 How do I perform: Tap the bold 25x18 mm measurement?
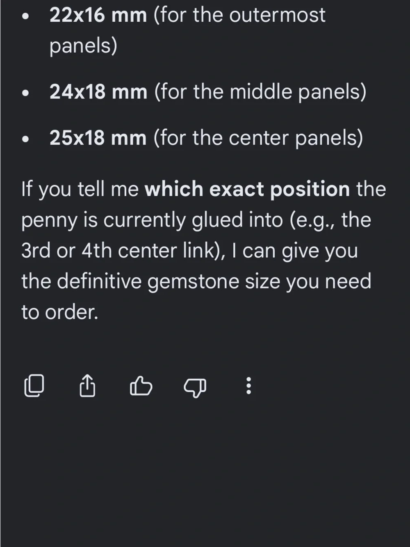coord(98,138)
